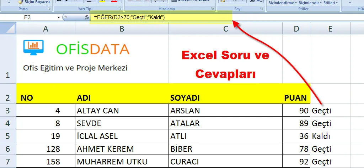Open the Yazı Tipi dialog launcher
The image size is (364, 168).
click(120, 9)
